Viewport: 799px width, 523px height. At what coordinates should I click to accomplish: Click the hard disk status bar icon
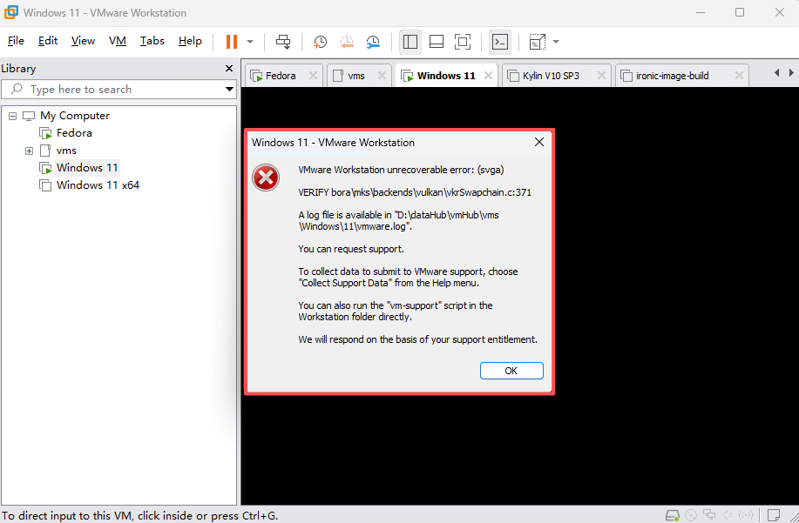pyautogui.click(x=673, y=515)
